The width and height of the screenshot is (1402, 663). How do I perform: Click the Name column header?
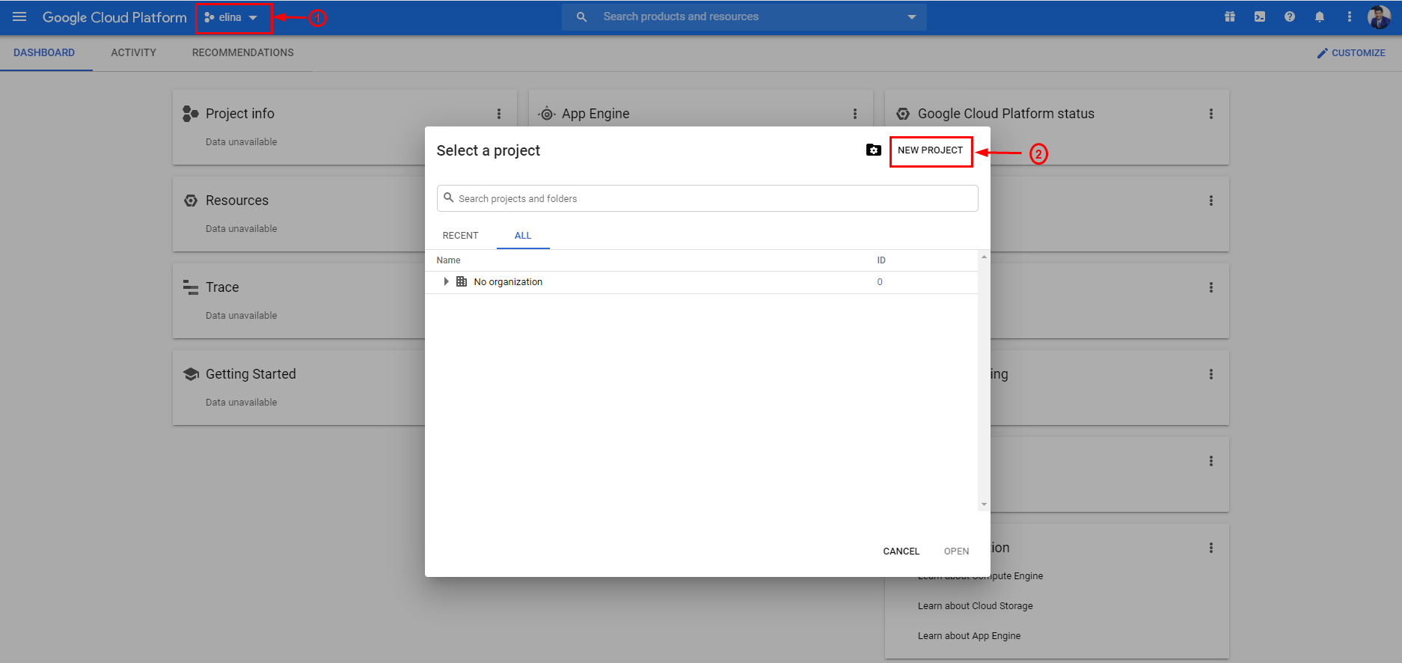click(448, 260)
